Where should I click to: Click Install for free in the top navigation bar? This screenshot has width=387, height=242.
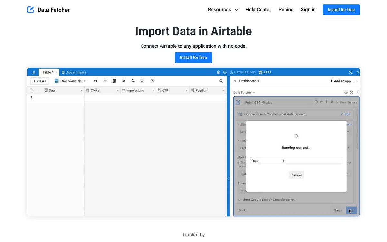tap(341, 10)
